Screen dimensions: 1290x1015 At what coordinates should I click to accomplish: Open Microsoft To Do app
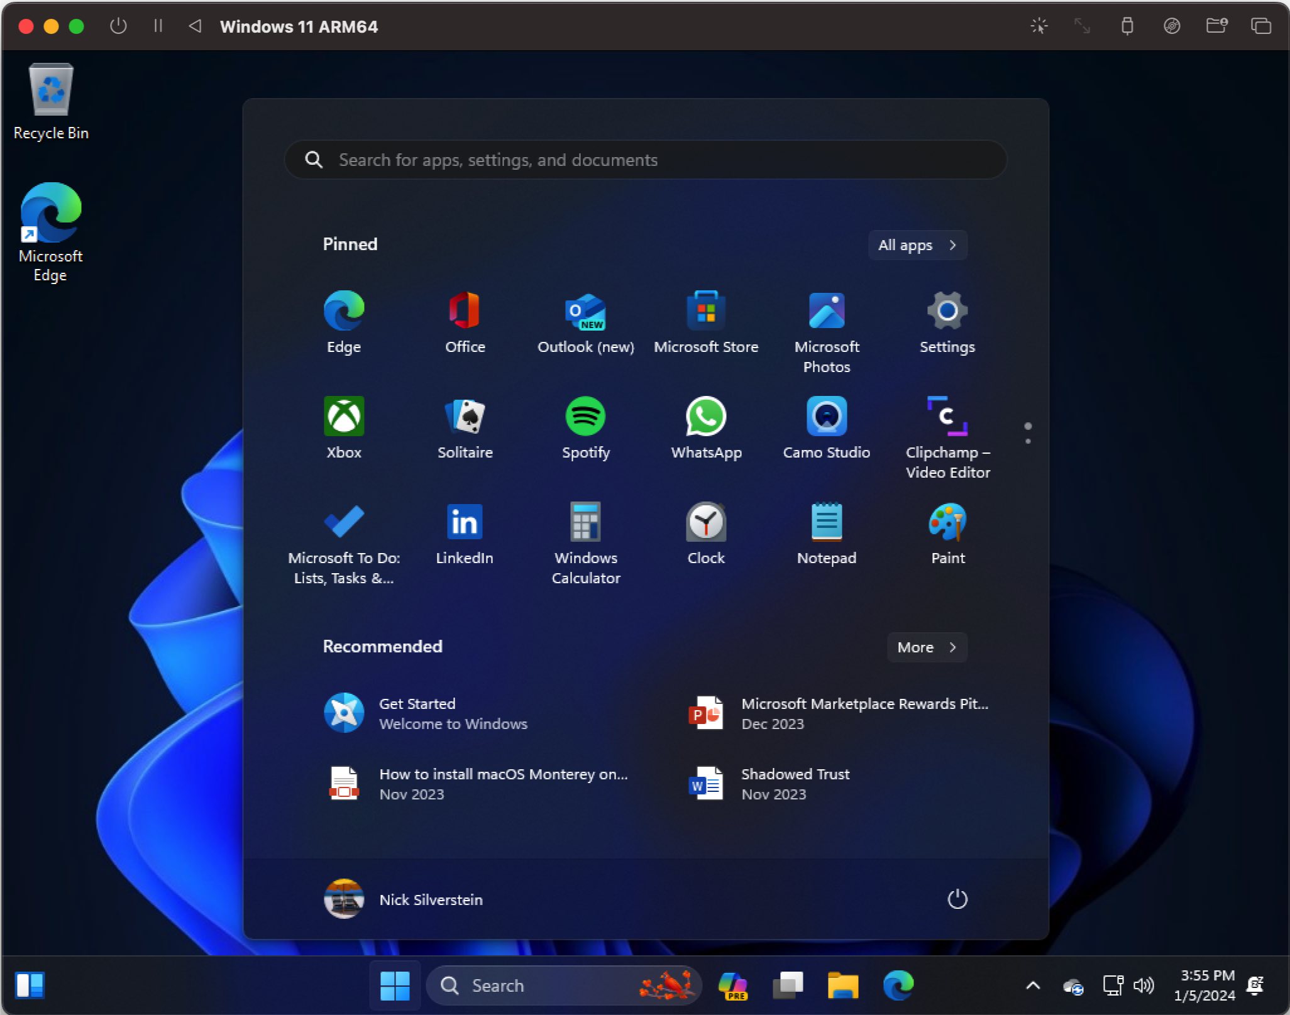[x=343, y=544]
